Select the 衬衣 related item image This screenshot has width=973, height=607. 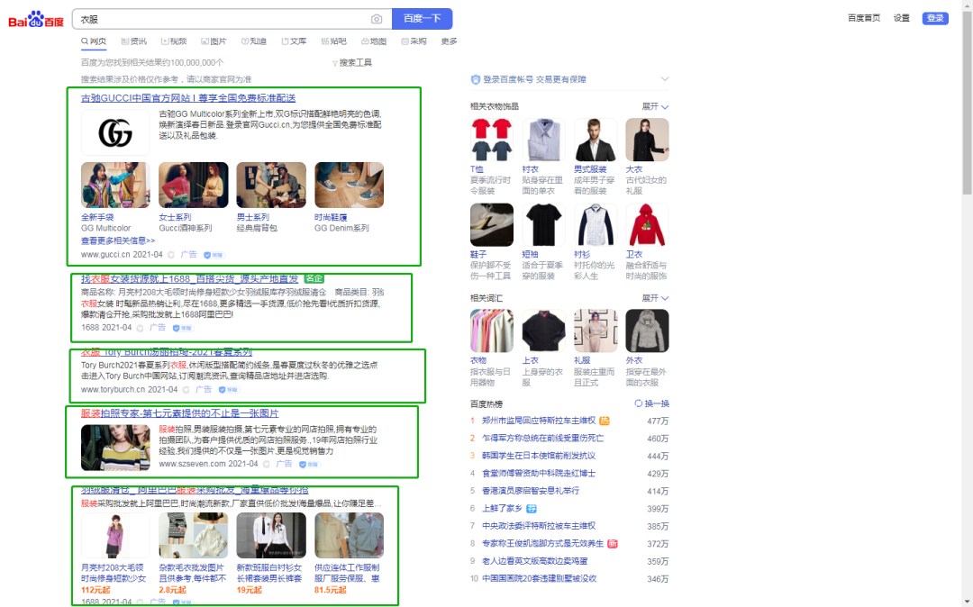click(x=543, y=140)
